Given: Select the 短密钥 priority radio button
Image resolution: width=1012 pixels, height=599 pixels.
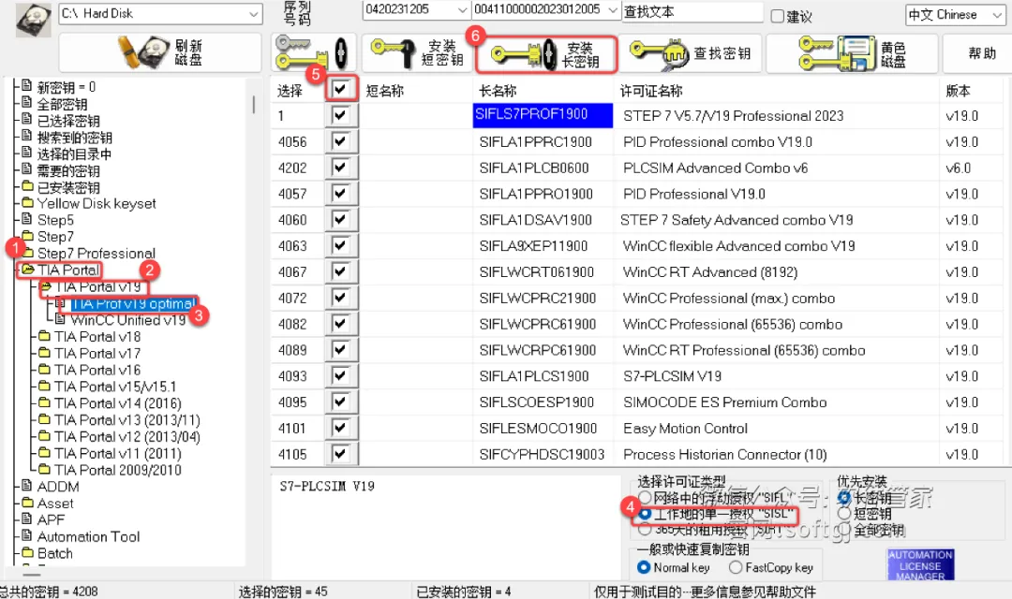Looking at the screenshot, I should click(x=843, y=513).
